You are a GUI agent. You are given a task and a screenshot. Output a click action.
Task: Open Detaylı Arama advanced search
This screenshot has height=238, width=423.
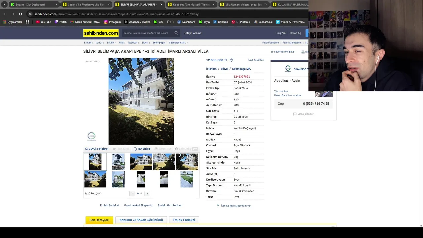(x=192, y=33)
